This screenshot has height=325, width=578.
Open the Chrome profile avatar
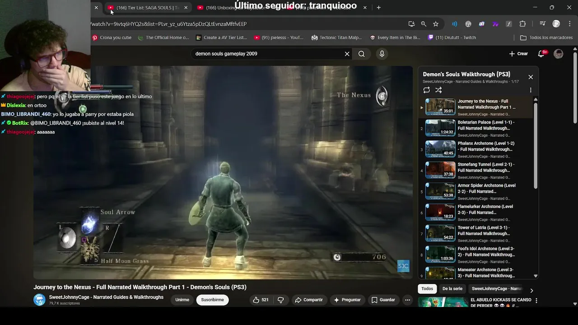[x=556, y=24]
